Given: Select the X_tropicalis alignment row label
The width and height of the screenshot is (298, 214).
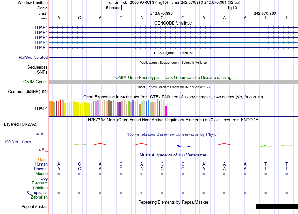Looking at the screenshot, I should click(37, 193).
